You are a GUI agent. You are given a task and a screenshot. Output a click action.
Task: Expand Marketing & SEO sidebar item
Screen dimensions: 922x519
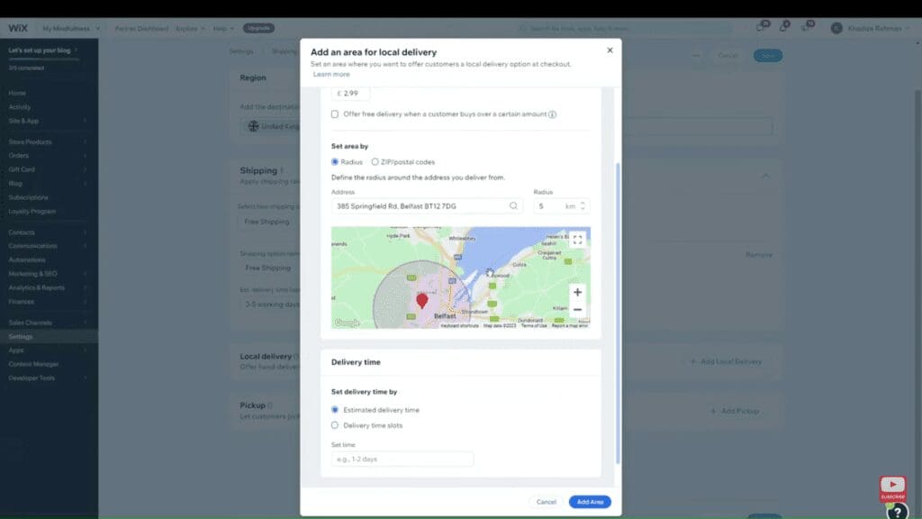47,274
